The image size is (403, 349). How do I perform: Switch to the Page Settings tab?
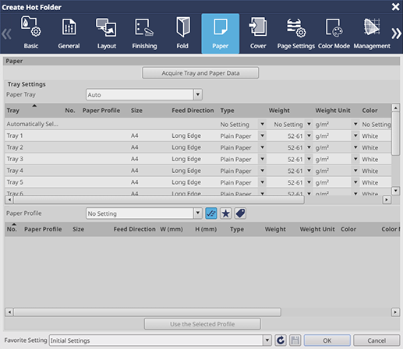(296, 33)
